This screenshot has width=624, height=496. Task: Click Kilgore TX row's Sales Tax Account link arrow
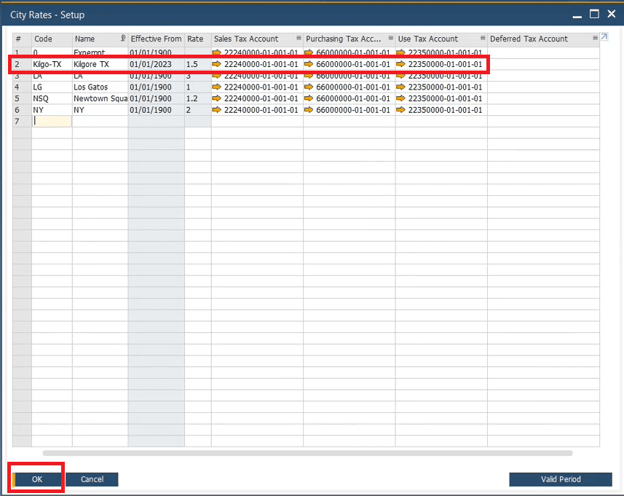click(x=216, y=63)
